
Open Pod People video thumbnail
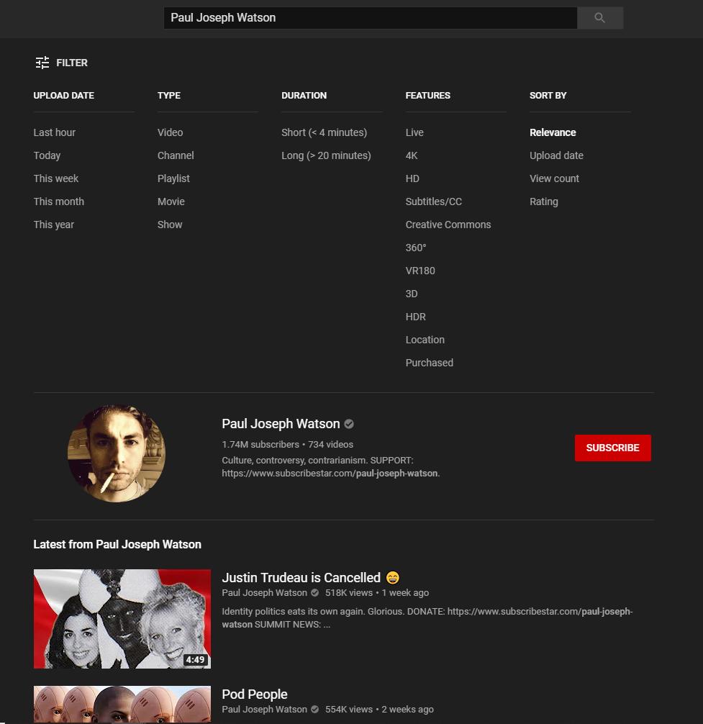(122, 704)
